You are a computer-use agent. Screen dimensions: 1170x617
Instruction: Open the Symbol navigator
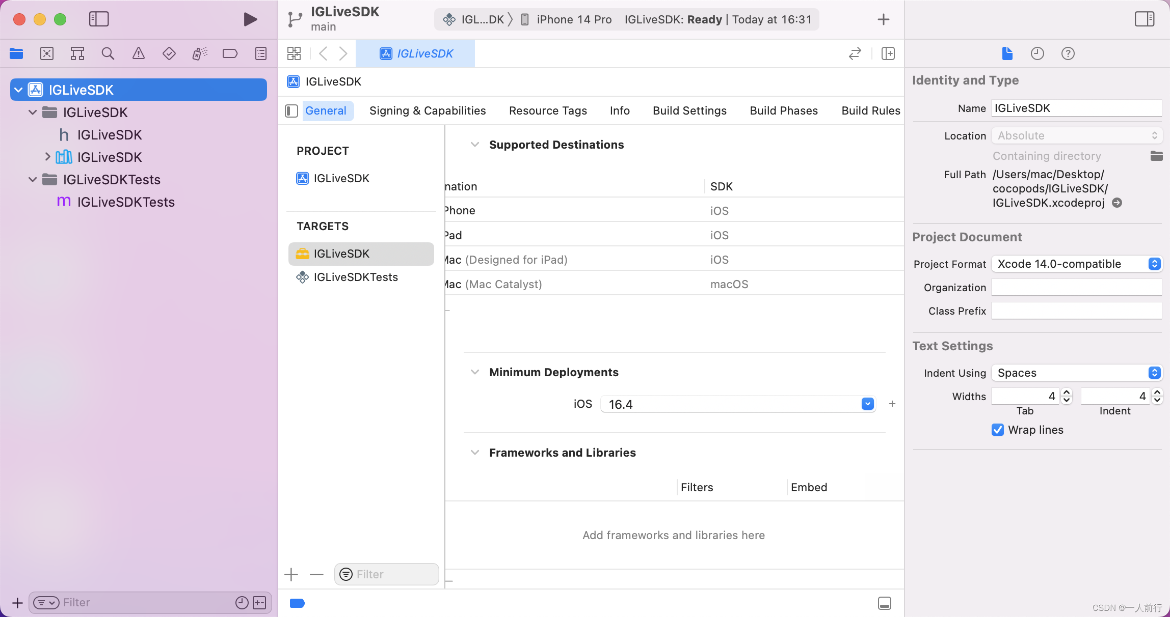(77, 53)
